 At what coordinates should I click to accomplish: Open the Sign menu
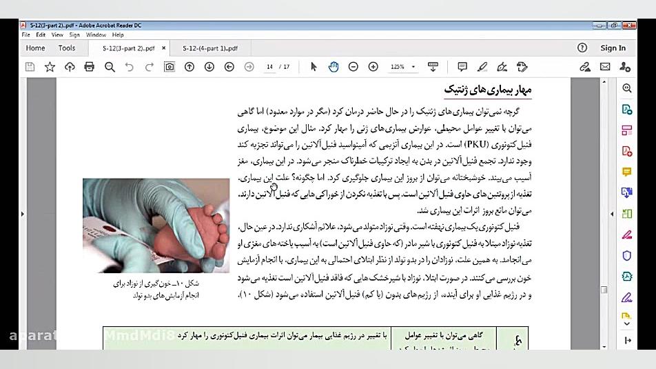pos(74,34)
